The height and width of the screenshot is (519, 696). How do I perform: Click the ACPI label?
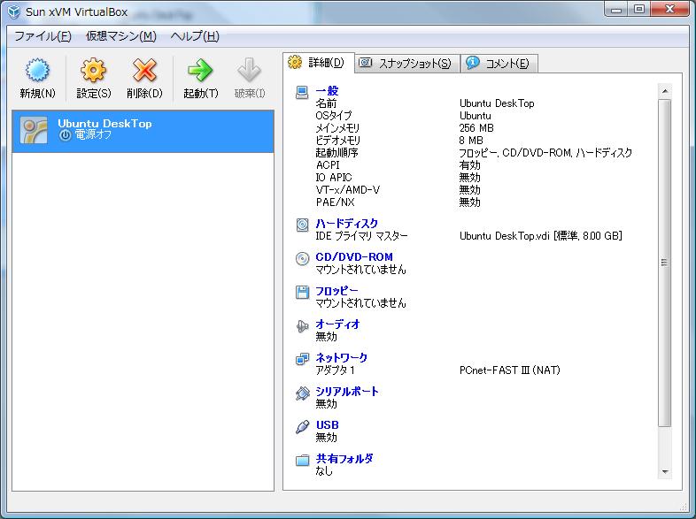[328, 165]
